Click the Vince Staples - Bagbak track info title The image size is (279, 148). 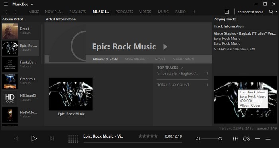245,33
